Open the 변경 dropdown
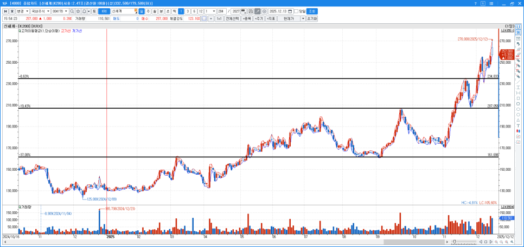This screenshot has width=524, height=247. [x=22, y=11]
